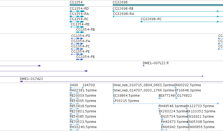Screen dimensions: 223x131
Task: Click EST label RH02381.5prime
Action: [x=83, y=90]
